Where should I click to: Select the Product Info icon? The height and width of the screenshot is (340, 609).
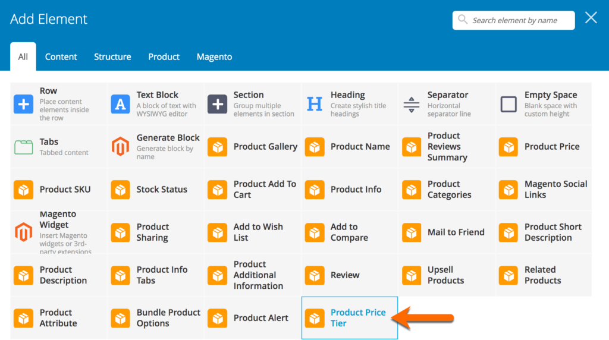pos(314,190)
